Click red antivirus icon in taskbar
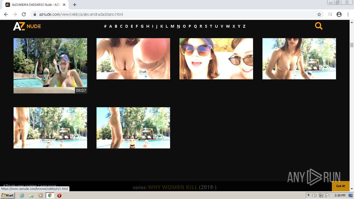The width and height of the screenshot is (354, 199). [x=59, y=195]
